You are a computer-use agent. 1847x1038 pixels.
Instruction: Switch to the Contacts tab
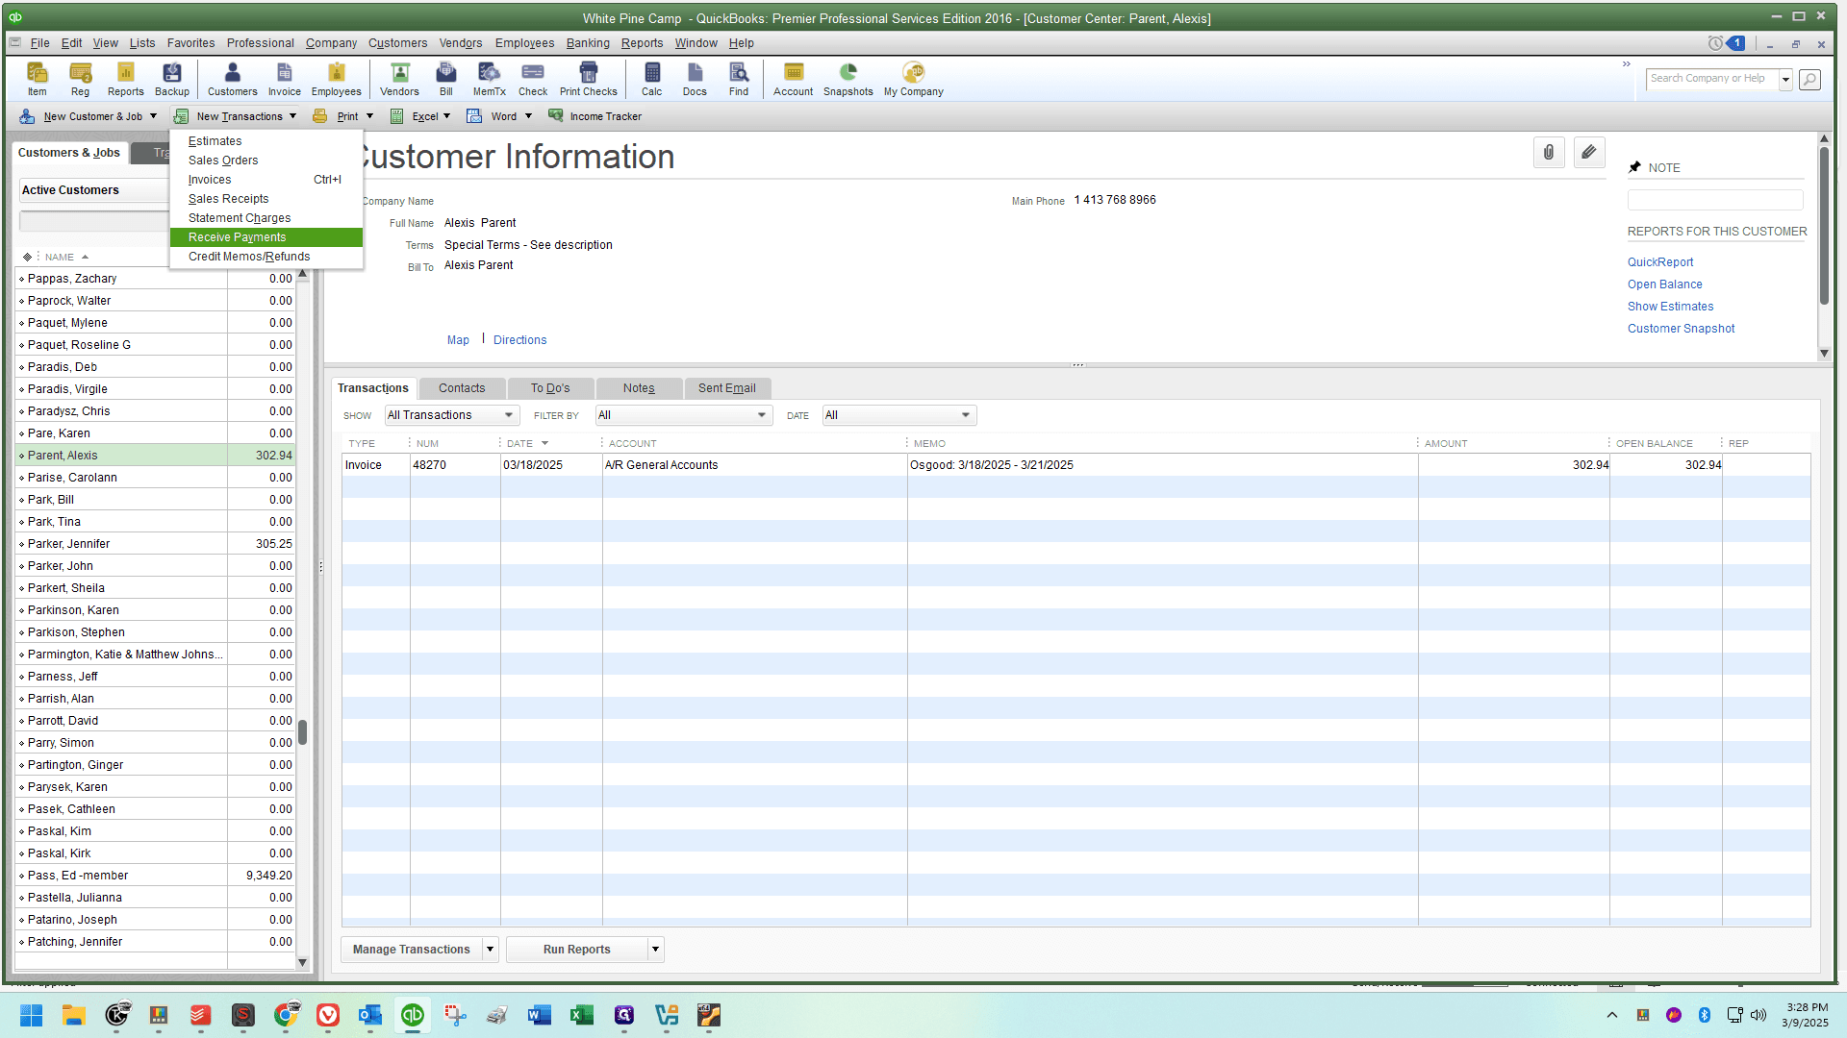coord(462,388)
